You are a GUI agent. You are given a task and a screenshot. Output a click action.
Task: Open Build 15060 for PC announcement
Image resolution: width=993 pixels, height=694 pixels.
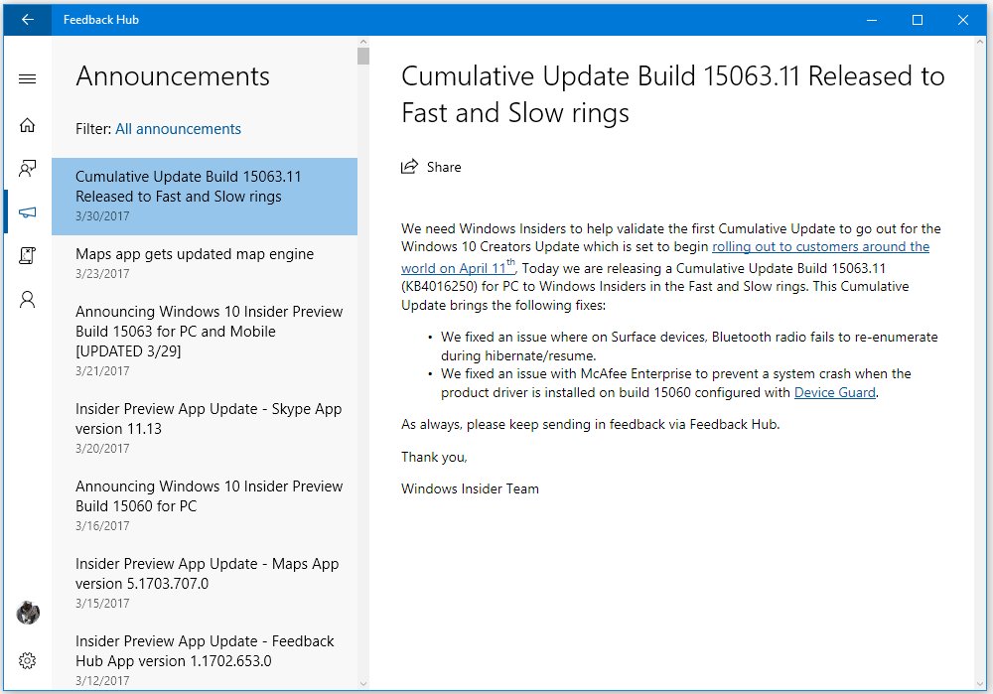205,505
